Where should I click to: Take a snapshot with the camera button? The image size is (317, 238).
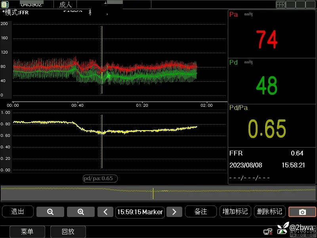pyautogui.click(x=302, y=212)
